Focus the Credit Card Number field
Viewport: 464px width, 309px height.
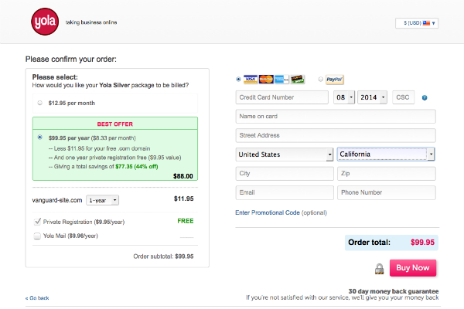coord(282,97)
